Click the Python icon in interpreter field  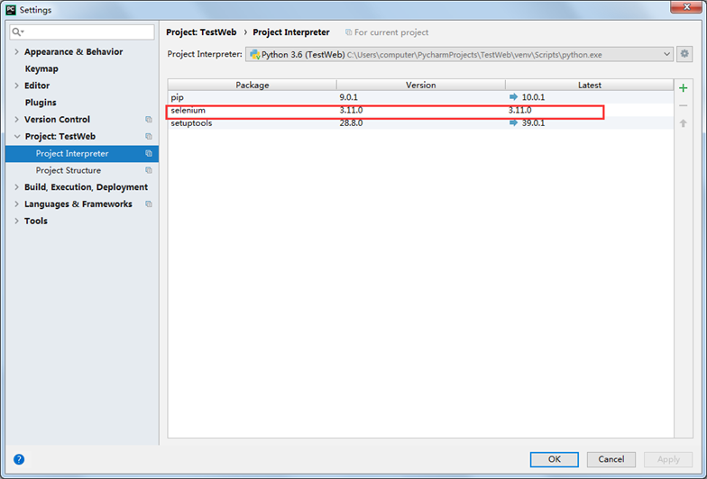tap(255, 54)
